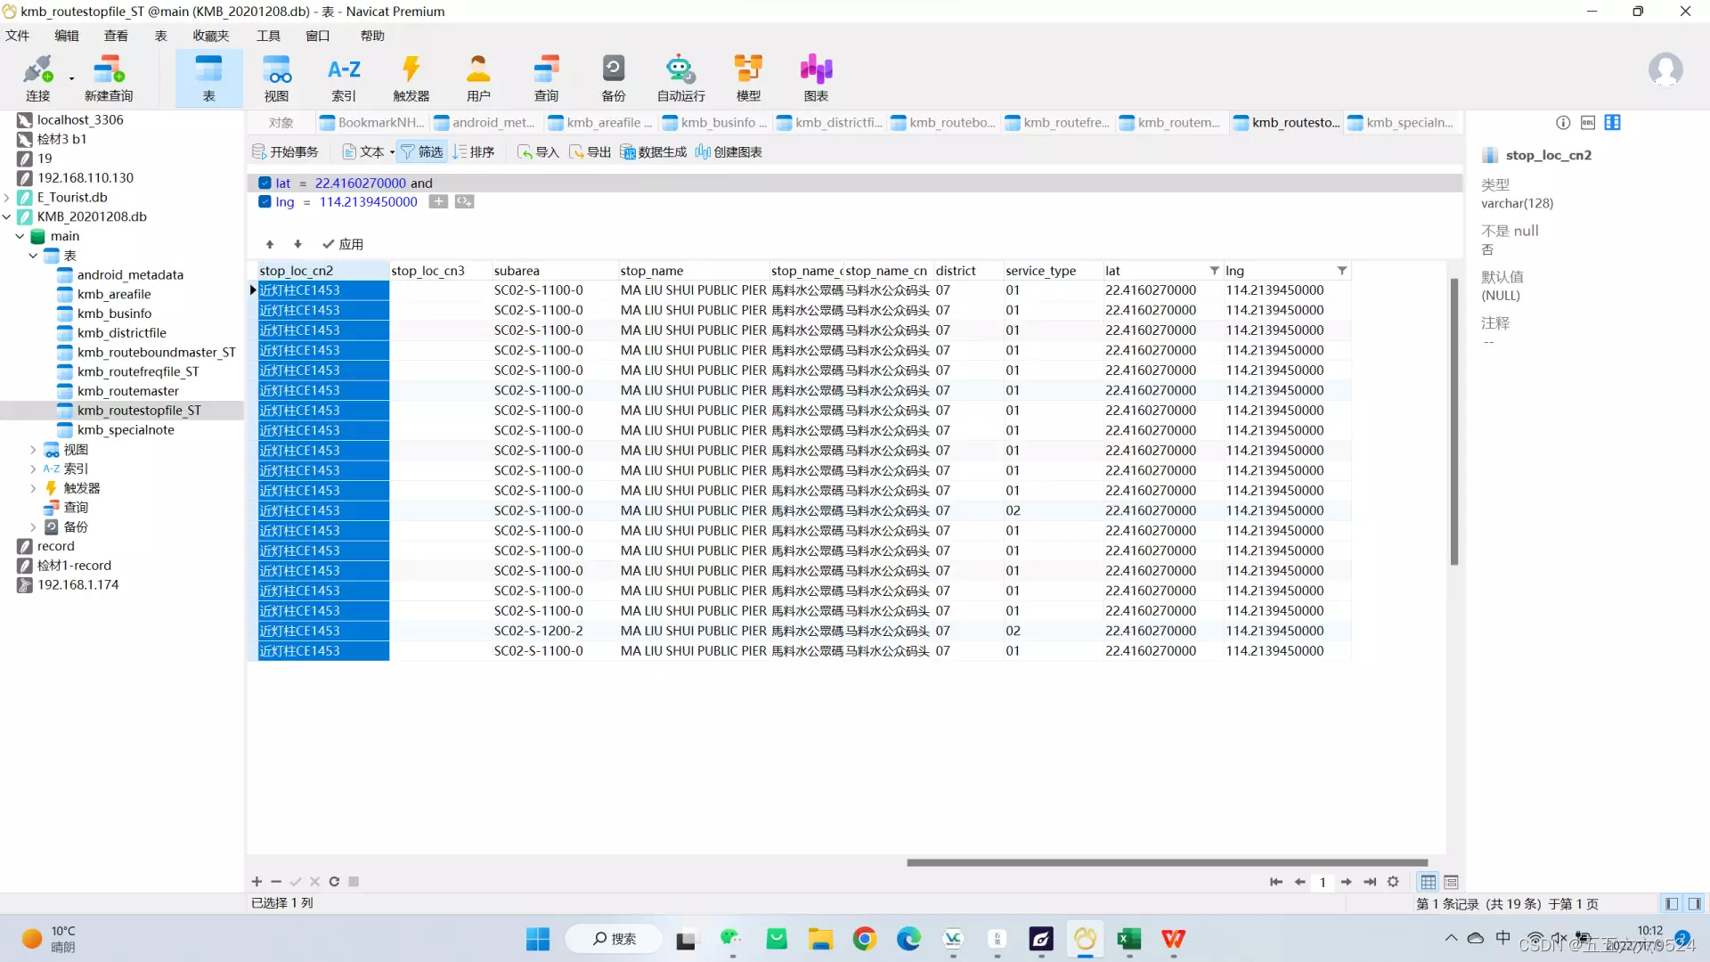
Task: Open the 收藏夹 menu
Action: click(x=210, y=36)
